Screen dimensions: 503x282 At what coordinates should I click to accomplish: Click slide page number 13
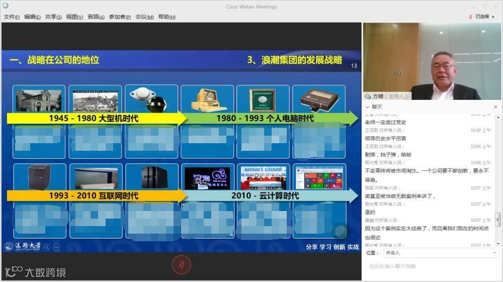pos(354,65)
